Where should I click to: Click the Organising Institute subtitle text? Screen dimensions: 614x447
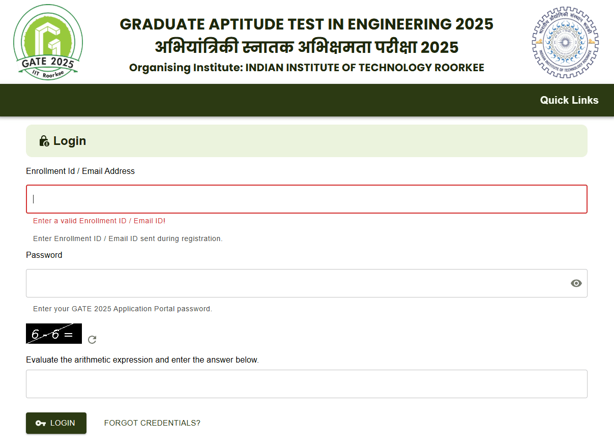click(306, 68)
